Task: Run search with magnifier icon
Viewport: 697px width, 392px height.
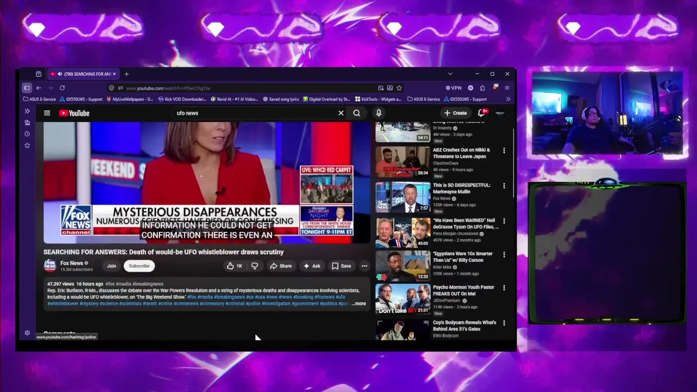Action: 357,113
